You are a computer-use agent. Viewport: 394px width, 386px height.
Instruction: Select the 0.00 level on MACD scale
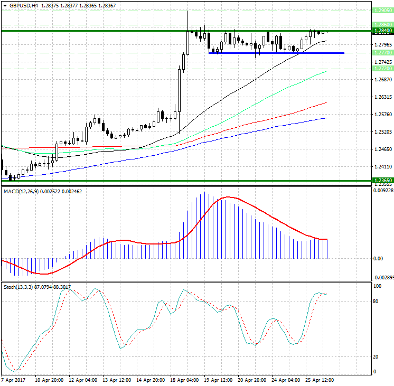379,258
